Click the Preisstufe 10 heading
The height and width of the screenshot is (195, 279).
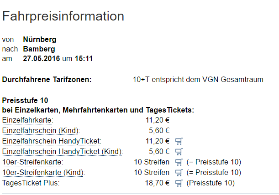click(25, 101)
